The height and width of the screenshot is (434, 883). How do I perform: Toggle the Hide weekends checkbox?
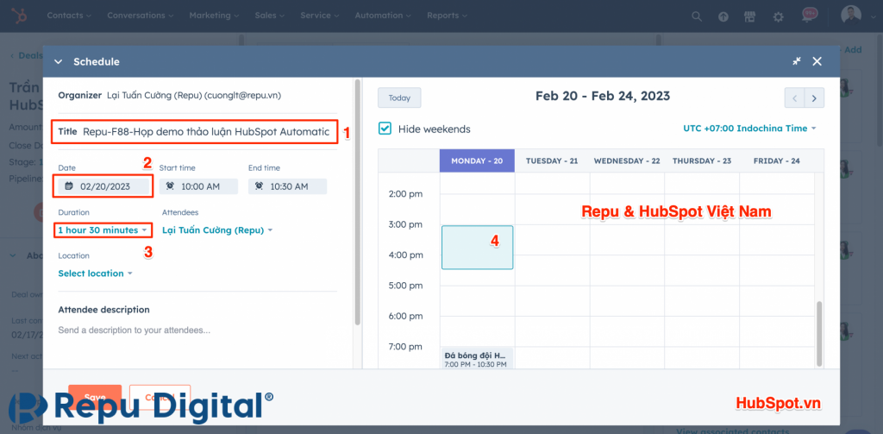tap(385, 129)
